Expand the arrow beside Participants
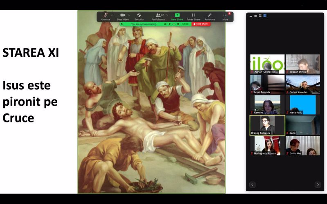 click(166, 14)
